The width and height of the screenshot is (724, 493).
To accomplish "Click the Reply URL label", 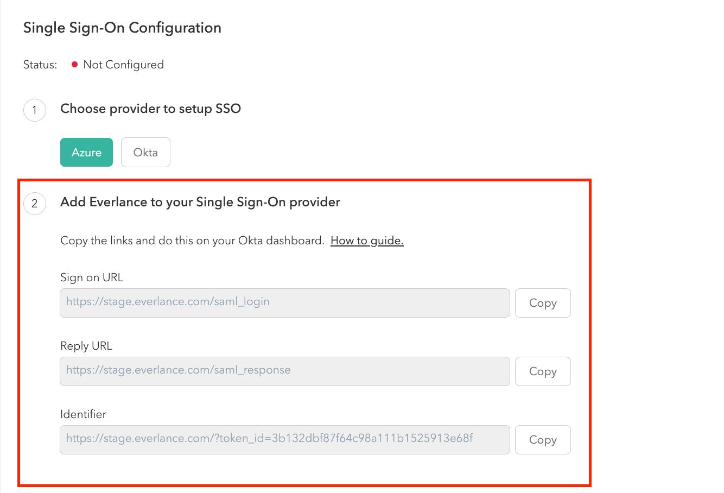I will click(x=86, y=346).
